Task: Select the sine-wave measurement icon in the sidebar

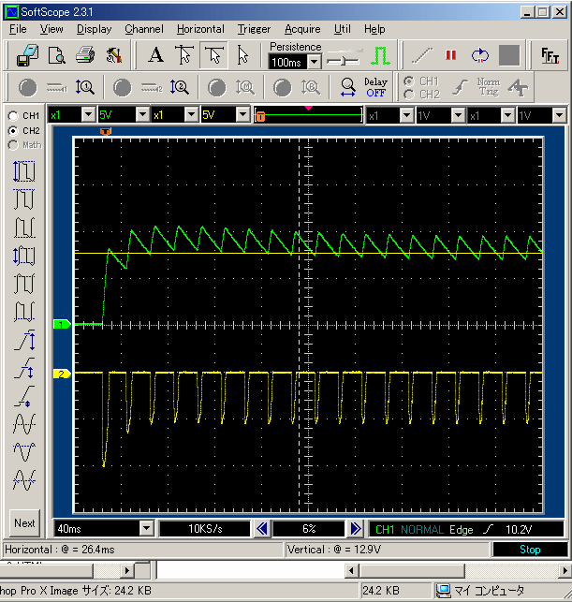Action: coord(24,424)
